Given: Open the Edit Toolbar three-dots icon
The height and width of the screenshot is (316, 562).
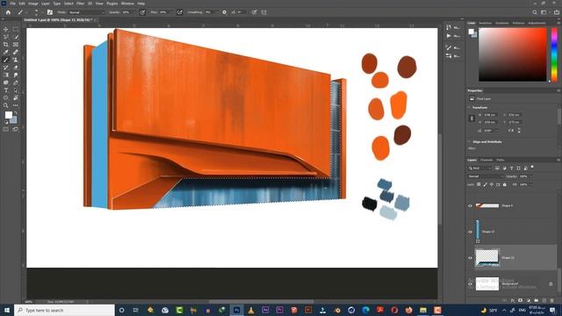Looking at the screenshot, I should point(16,105).
